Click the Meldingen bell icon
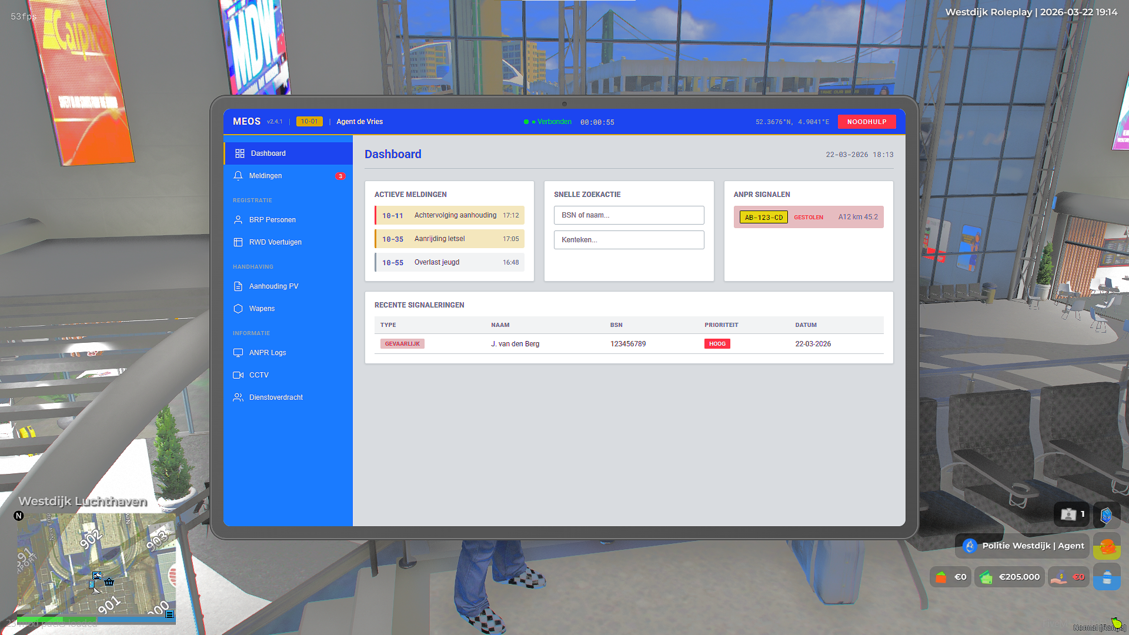Screen dimensions: 1129x635 pos(238,175)
